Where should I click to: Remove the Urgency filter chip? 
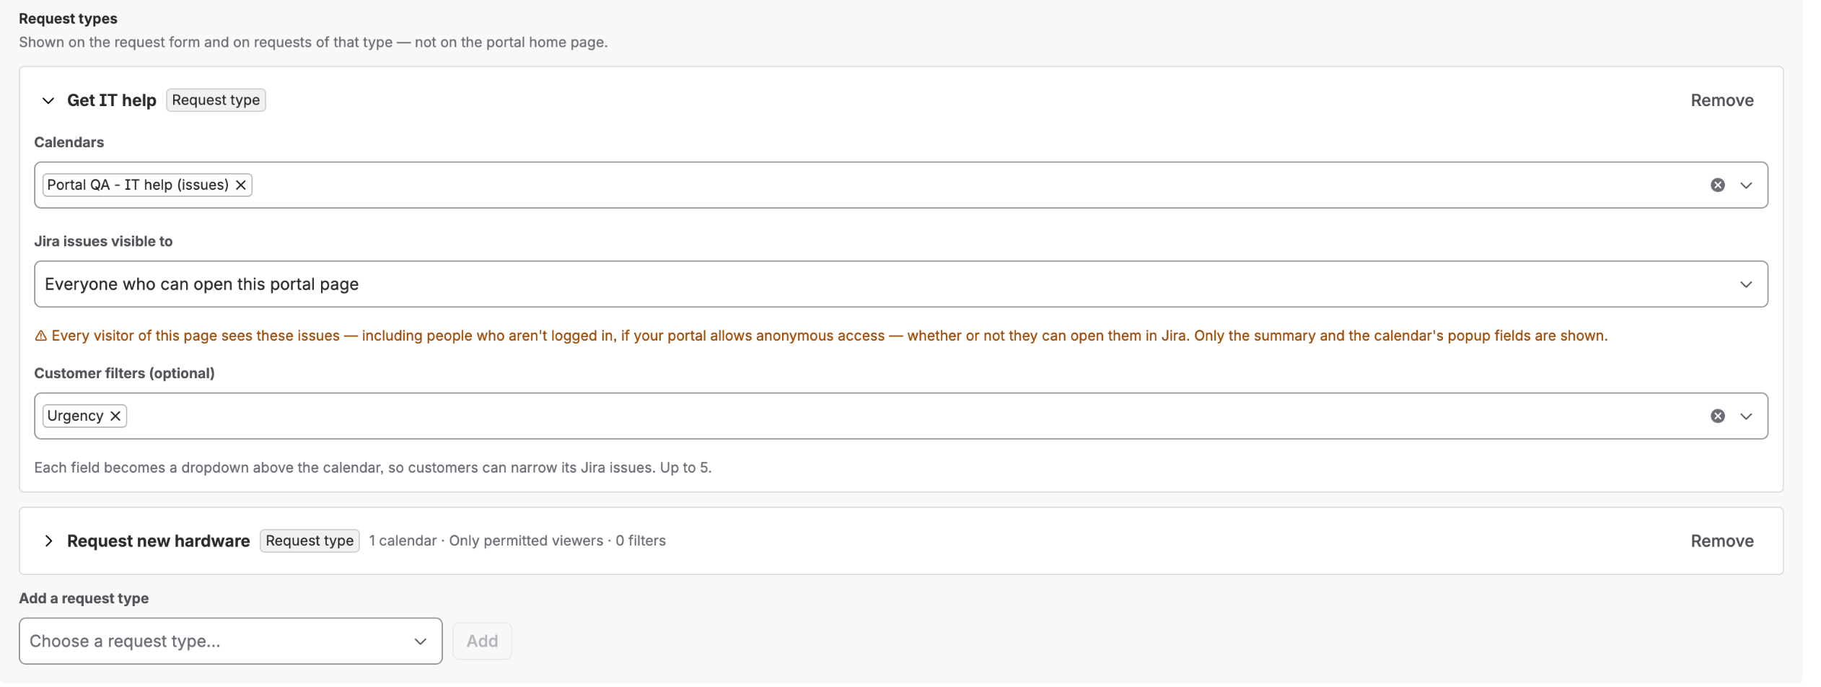[115, 416]
